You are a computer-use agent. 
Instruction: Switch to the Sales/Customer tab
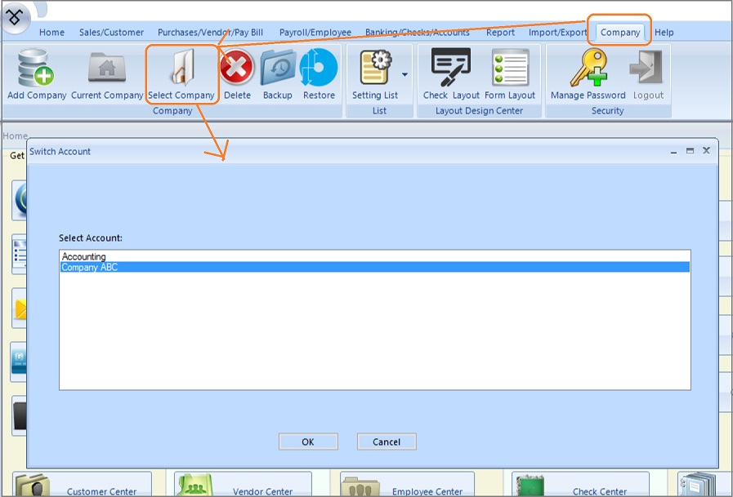111,33
